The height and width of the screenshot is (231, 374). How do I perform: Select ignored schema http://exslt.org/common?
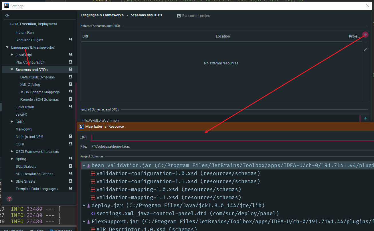[x=100, y=121]
